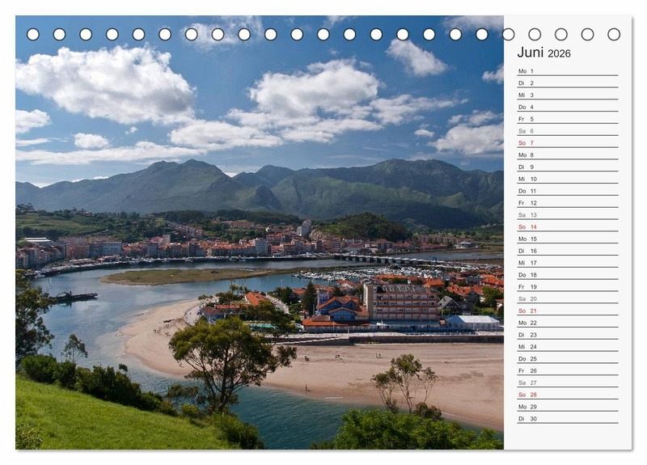
Task: Select the Mo 1 date row
Action: point(567,71)
